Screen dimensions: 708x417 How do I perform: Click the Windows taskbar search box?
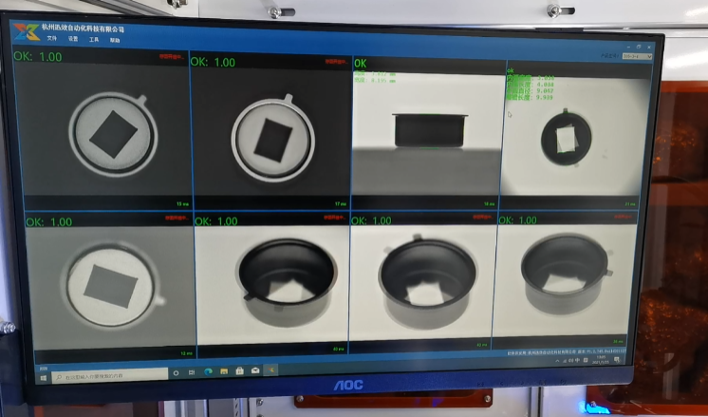tap(110, 375)
